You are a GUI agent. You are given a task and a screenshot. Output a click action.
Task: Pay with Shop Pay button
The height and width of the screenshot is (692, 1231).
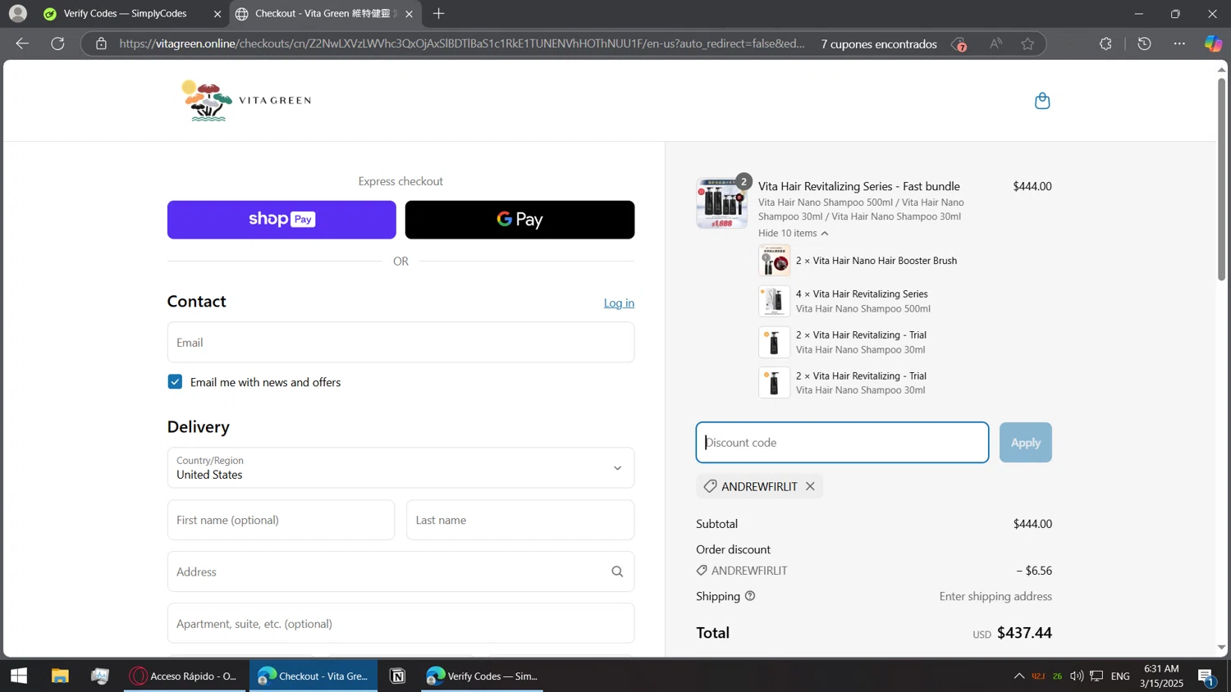click(281, 220)
